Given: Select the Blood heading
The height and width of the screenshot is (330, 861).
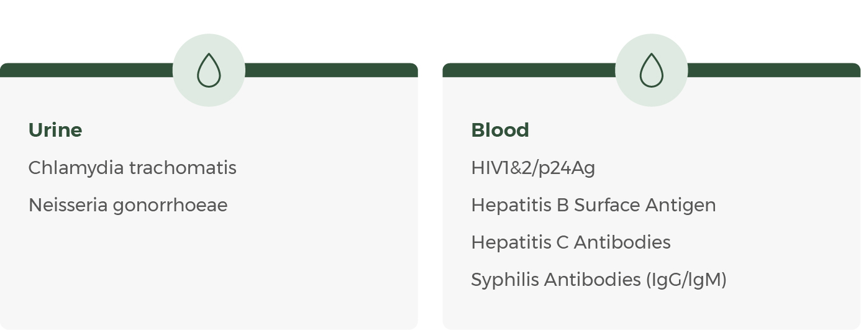Looking at the screenshot, I should pyautogui.click(x=500, y=130).
